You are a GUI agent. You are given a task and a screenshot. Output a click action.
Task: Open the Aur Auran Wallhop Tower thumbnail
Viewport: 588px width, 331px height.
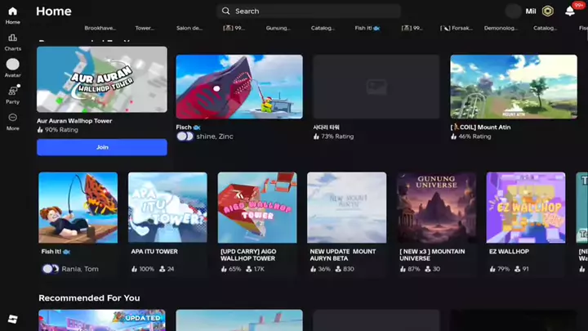102,79
